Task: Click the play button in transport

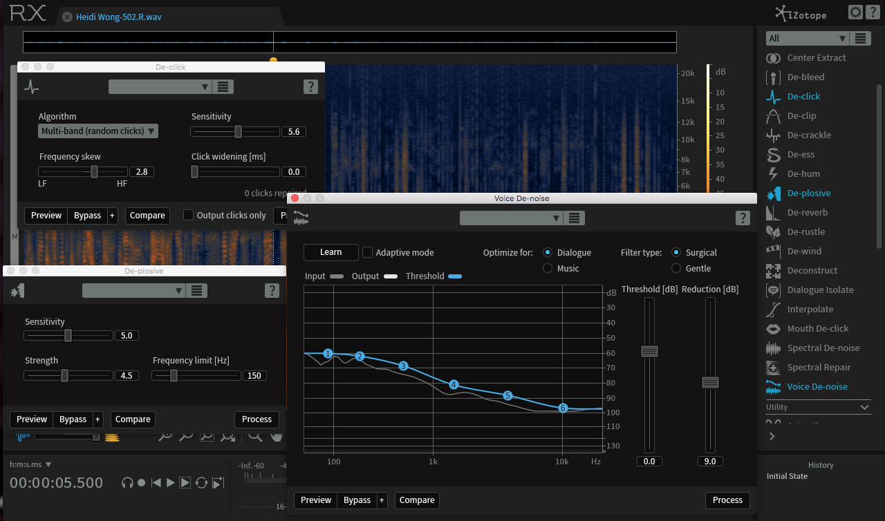Action: [x=171, y=483]
